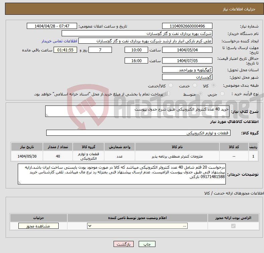Toggle the اسناد خزانه اسلامی payment checkbox
The width and height of the screenshot is (264, 253).
(x=168, y=93)
